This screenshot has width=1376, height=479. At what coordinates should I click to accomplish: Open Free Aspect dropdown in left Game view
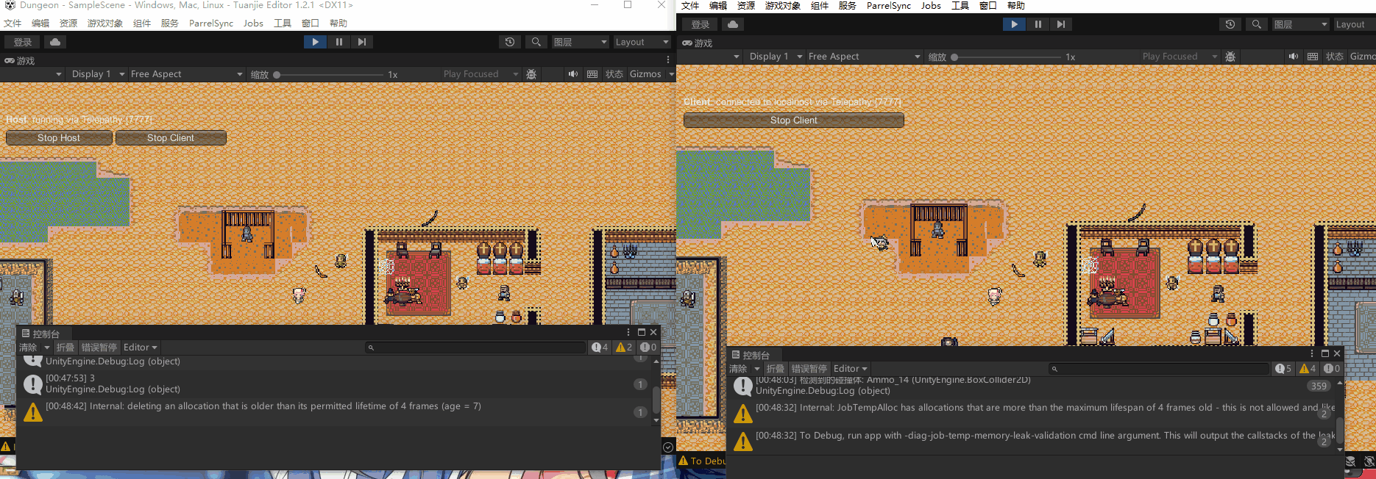tap(186, 74)
